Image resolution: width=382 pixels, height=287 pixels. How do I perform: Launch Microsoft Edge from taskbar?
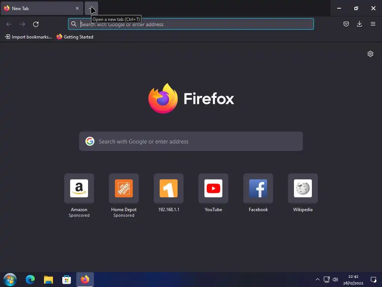(x=30, y=280)
